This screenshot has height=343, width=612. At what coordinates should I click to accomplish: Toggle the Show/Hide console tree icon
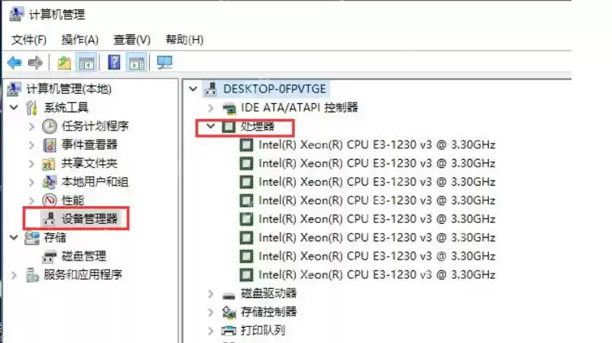coord(87,63)
